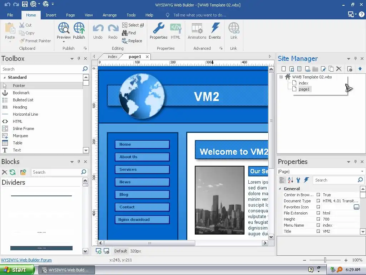
Task: Toggle binding box for Favorites Icon
Action: pyautogui.click(x=318, y=207)
